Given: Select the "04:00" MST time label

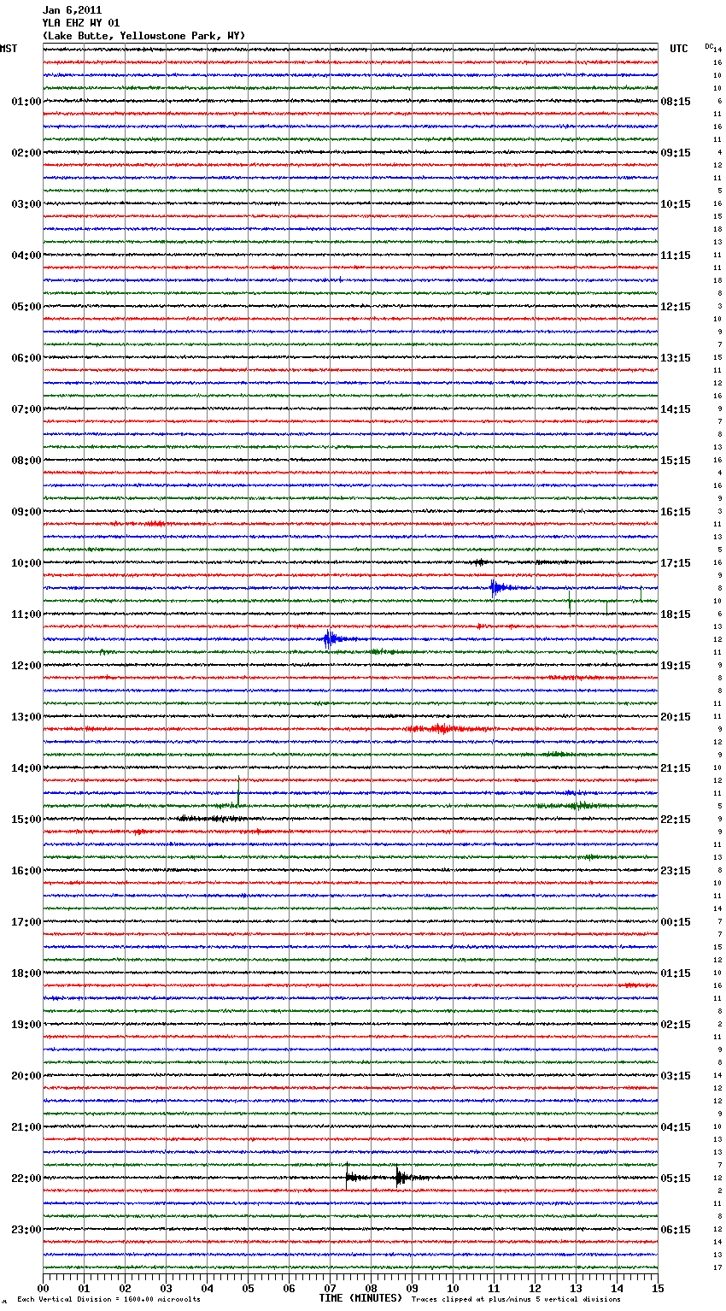Looking at the screenshot, I should coord(26,256).
